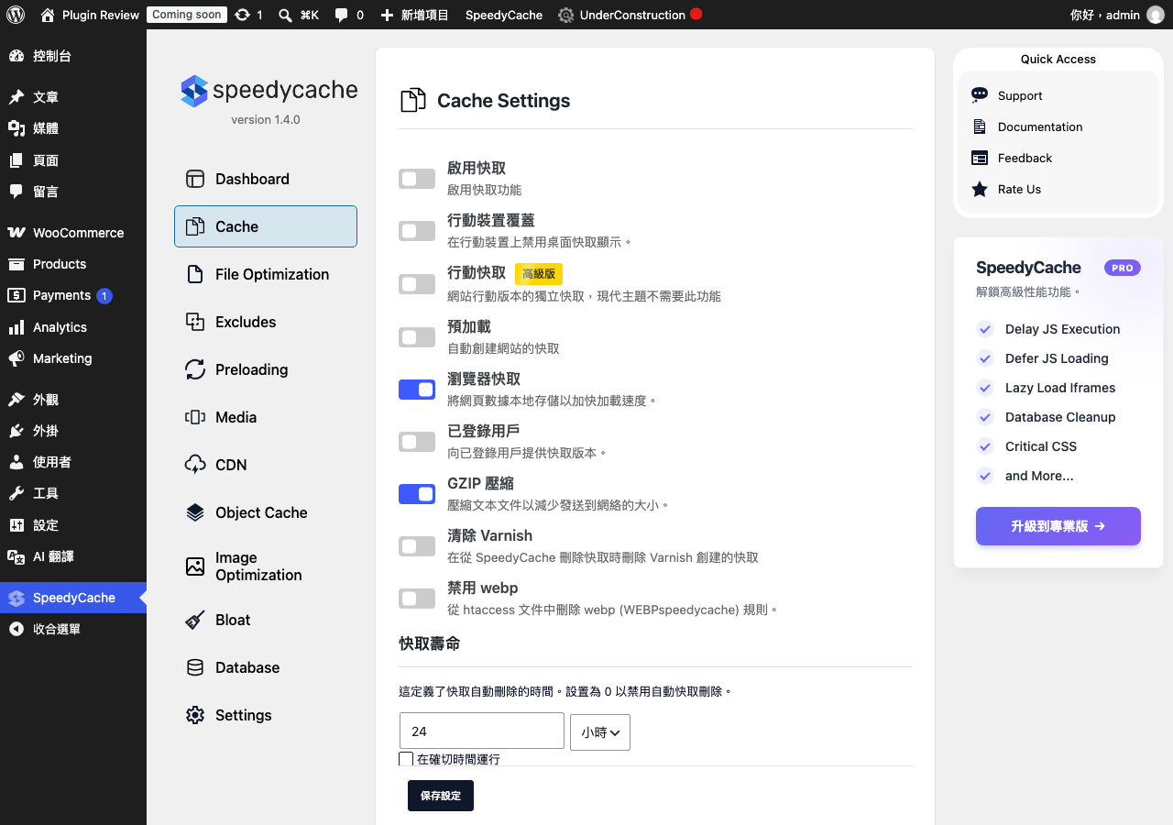Open the 新增項目 admin bar menu

pyautogui.click(x=414, y=15)
